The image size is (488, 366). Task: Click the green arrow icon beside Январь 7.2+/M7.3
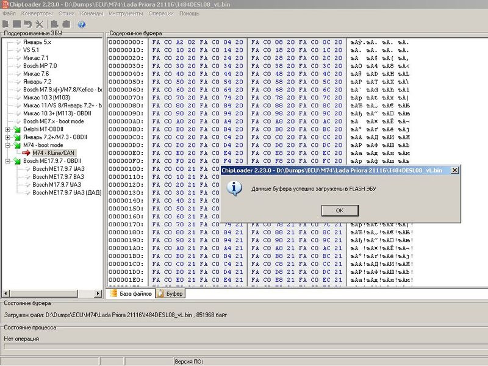(17, 137)
